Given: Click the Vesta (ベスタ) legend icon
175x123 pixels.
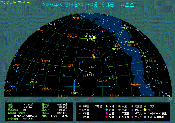Looking at the screenshot, I should tap(145, 106).
